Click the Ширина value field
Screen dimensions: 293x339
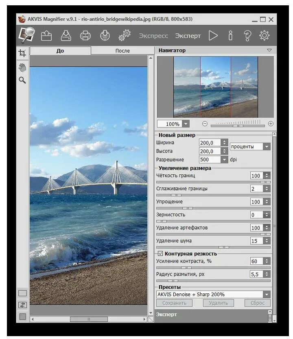210,143
